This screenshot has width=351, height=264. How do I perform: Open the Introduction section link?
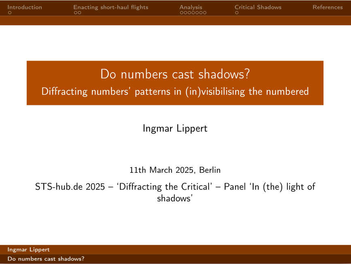25,7
